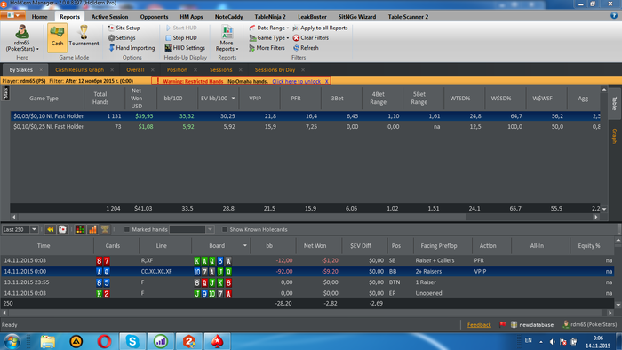Open PokerStars from the taskbar
The height and width of the screenshot is (350, 622).
pyautogui.click(x=217, y=341)
